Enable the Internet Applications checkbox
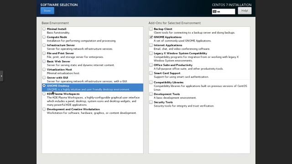The height and width of the screenshot is (164, 292). pos(151,45)
